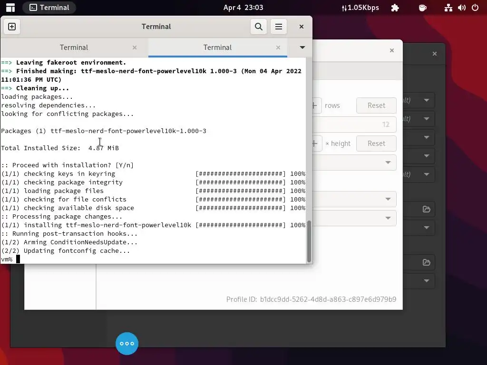Open the wired network status icon
This screenshot has width=487, height=365.
coord(448,8)
